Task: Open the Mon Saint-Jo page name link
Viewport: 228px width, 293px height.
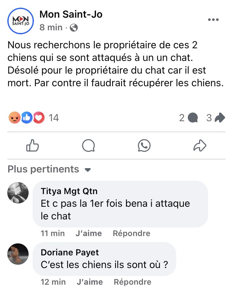Action: tap(71, 14)
